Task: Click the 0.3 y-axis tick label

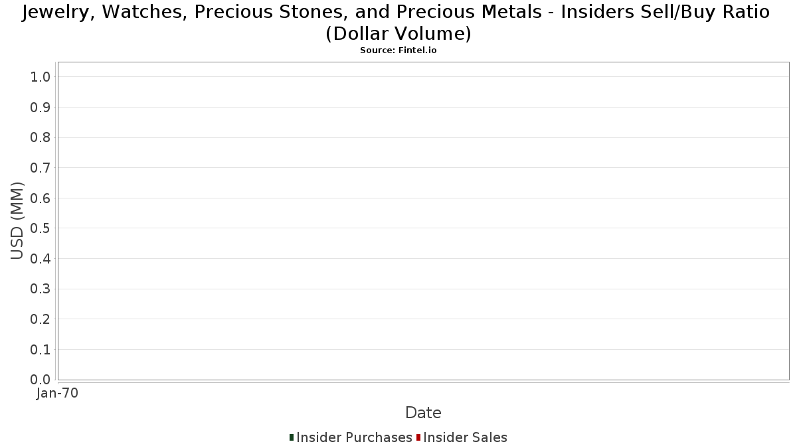Action: pos(41,289)
